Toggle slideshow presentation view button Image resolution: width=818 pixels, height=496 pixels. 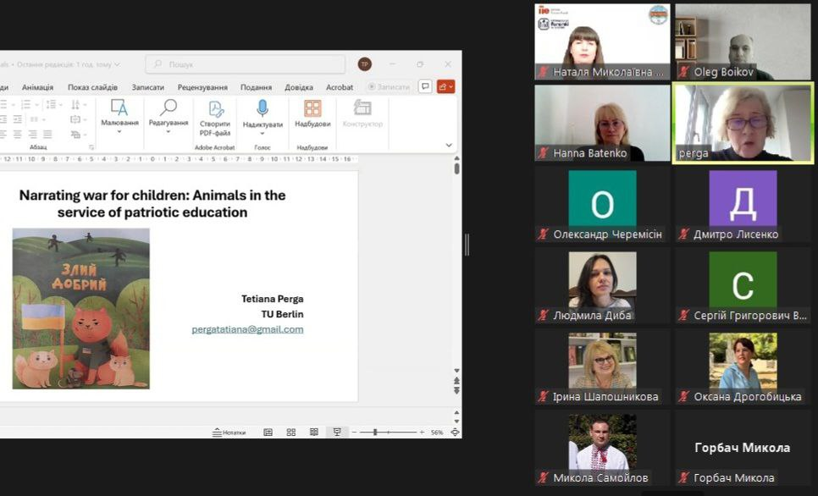[337, 432]
